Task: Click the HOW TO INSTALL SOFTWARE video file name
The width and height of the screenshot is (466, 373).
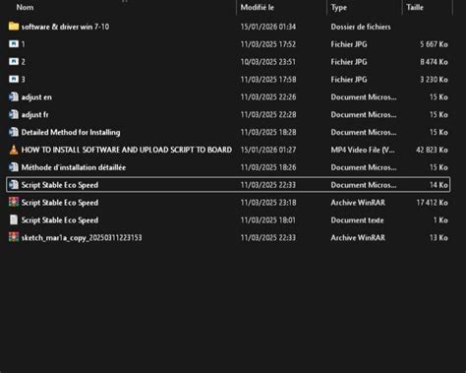Action: (127, 150)
